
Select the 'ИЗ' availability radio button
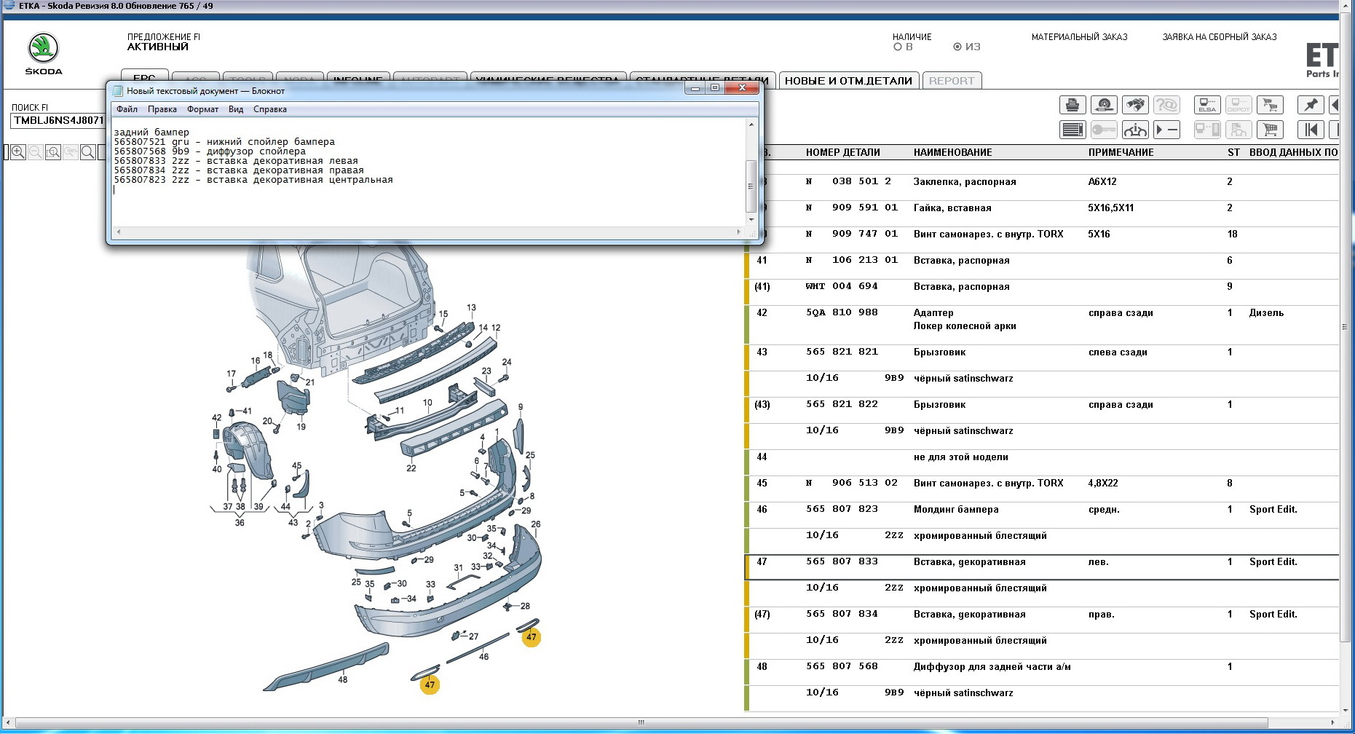point(957,47)
